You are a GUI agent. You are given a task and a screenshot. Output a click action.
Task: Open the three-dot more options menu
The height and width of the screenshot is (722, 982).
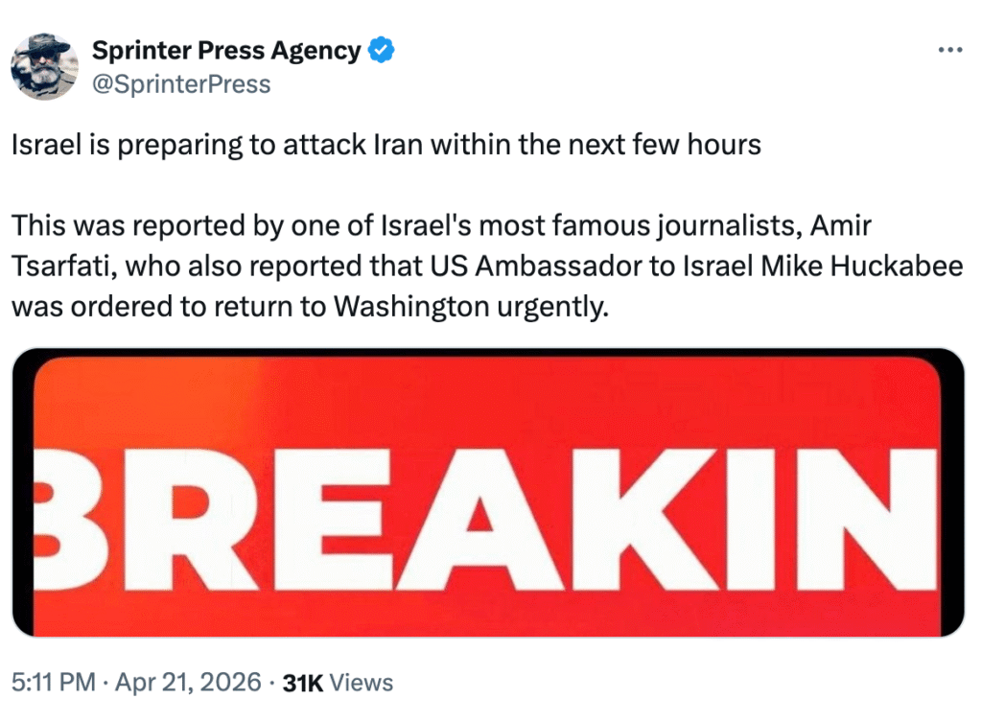(948, 50)
